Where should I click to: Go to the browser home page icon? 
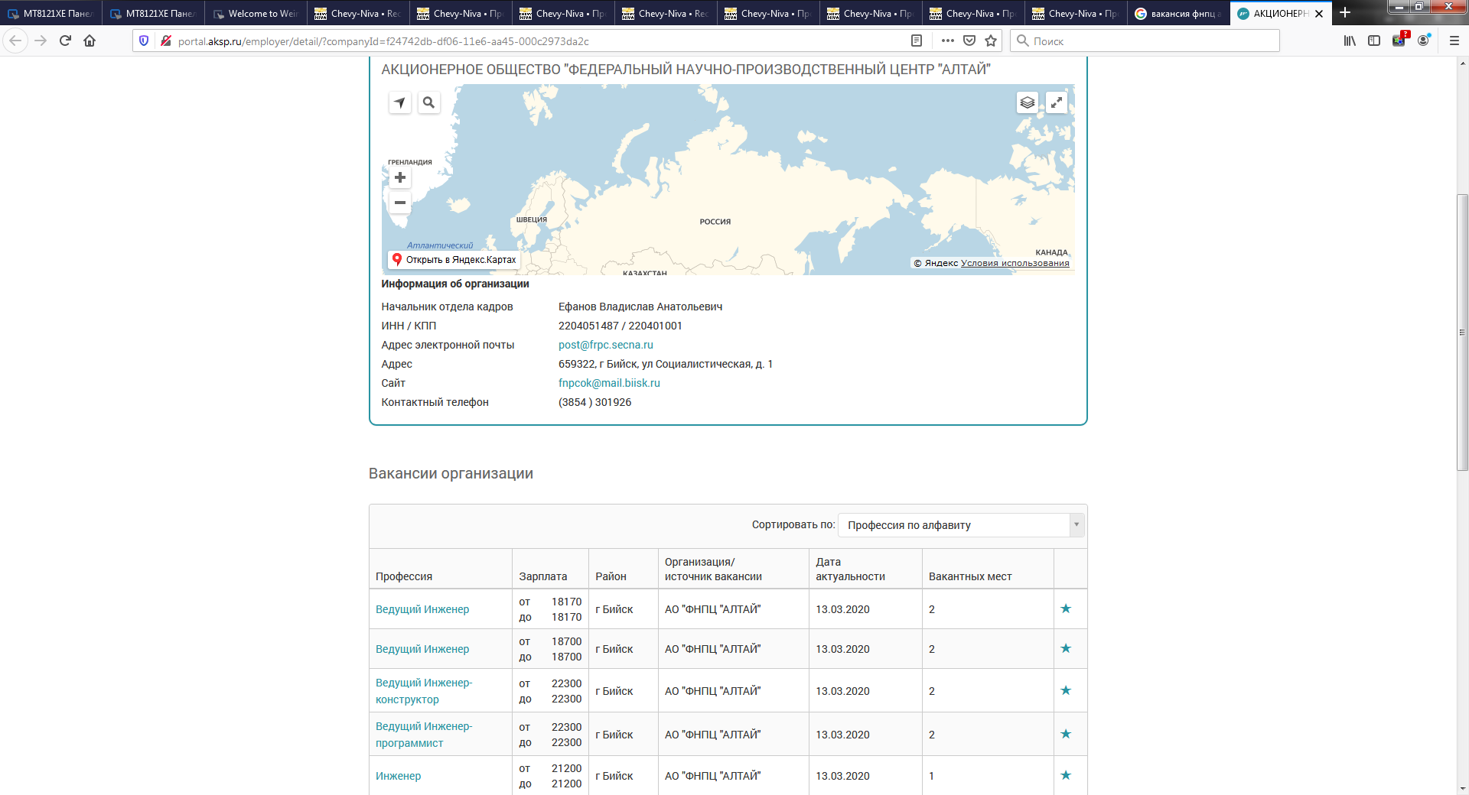(90, 41)
